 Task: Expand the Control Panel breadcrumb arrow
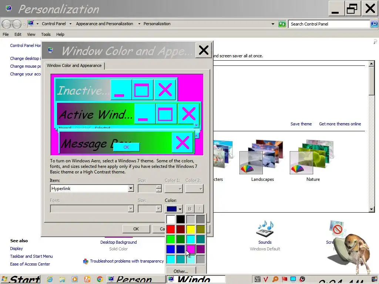tap(70, 24)
